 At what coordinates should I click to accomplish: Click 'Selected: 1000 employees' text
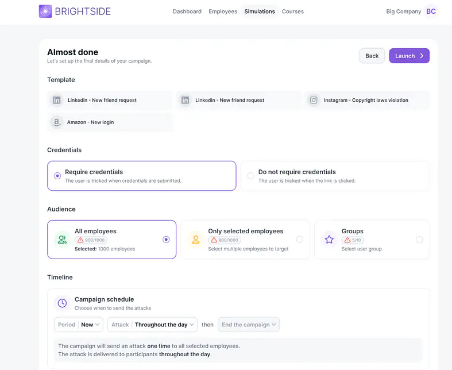(105, 249)
